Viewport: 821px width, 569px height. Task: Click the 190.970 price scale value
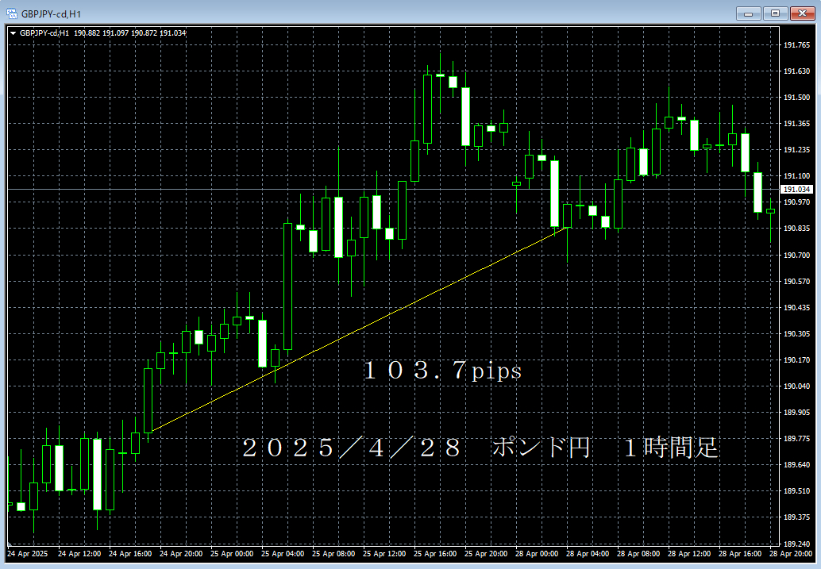796,202
